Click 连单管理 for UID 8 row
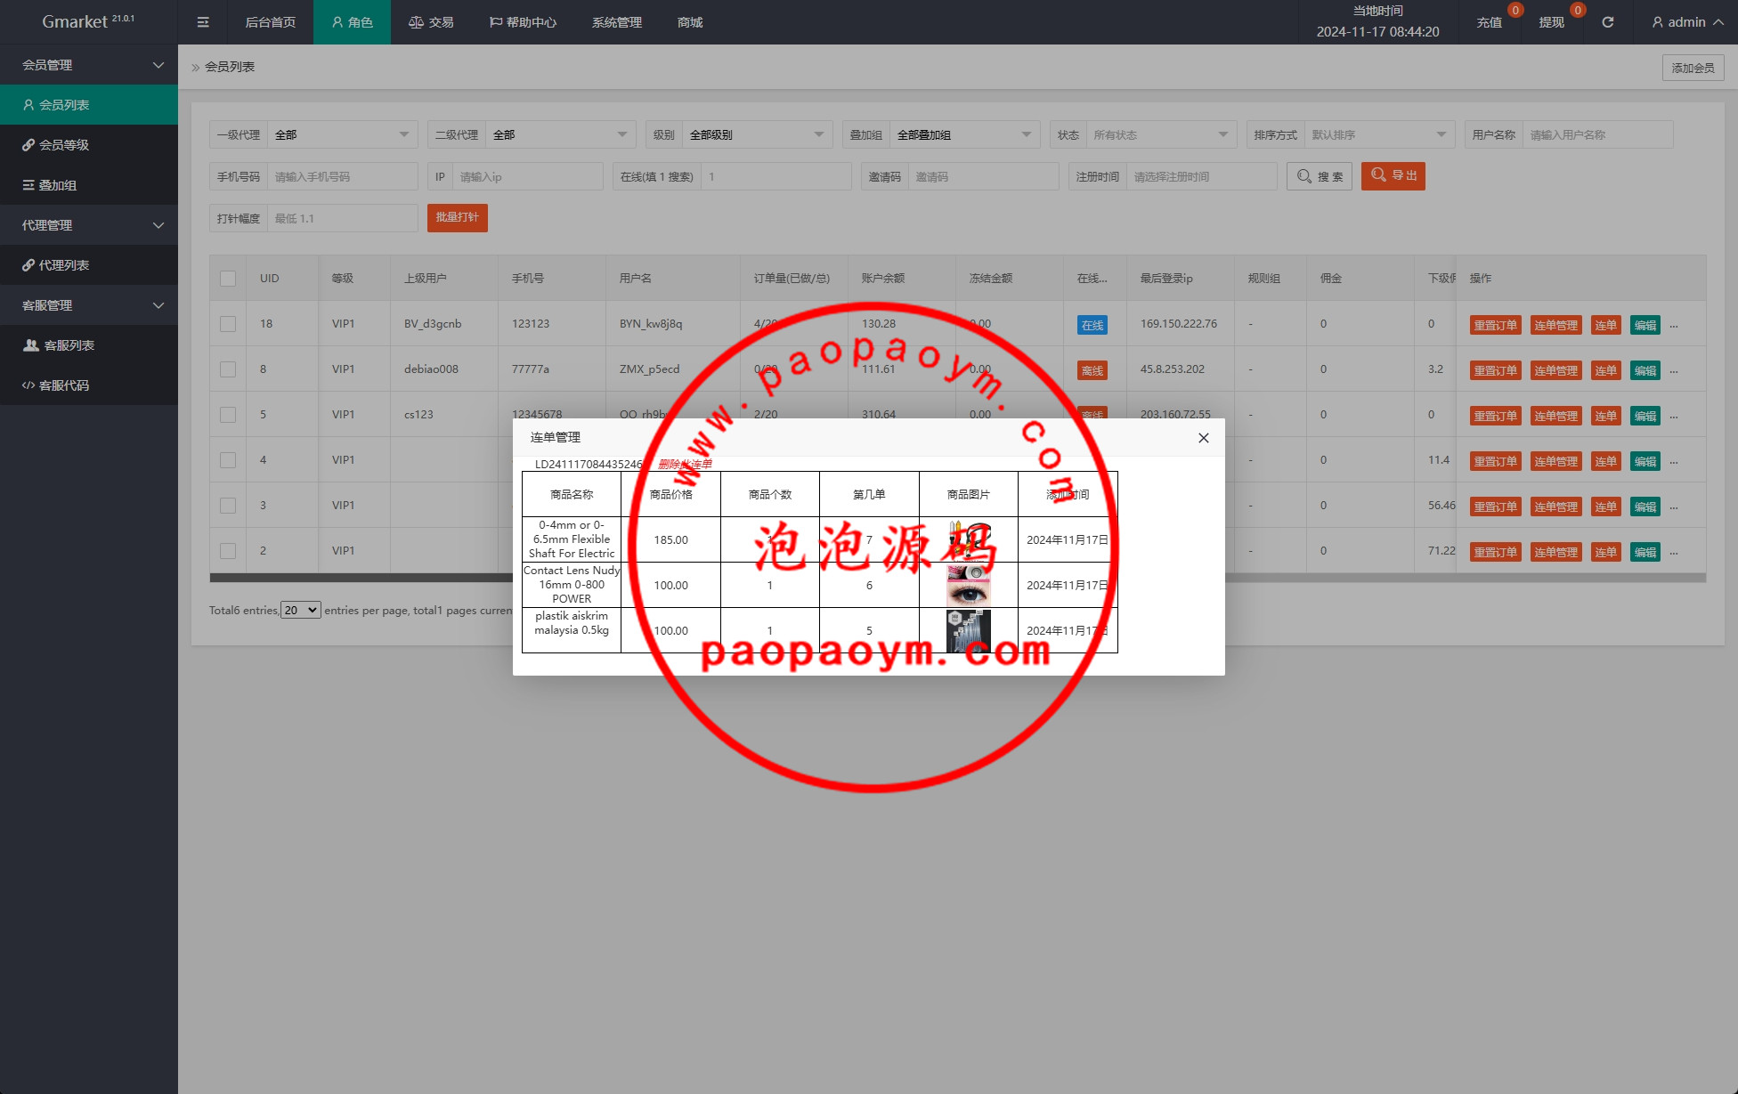Image resolution: width=1738 pixels, height=1094 pixels. tap(1555, 370)
